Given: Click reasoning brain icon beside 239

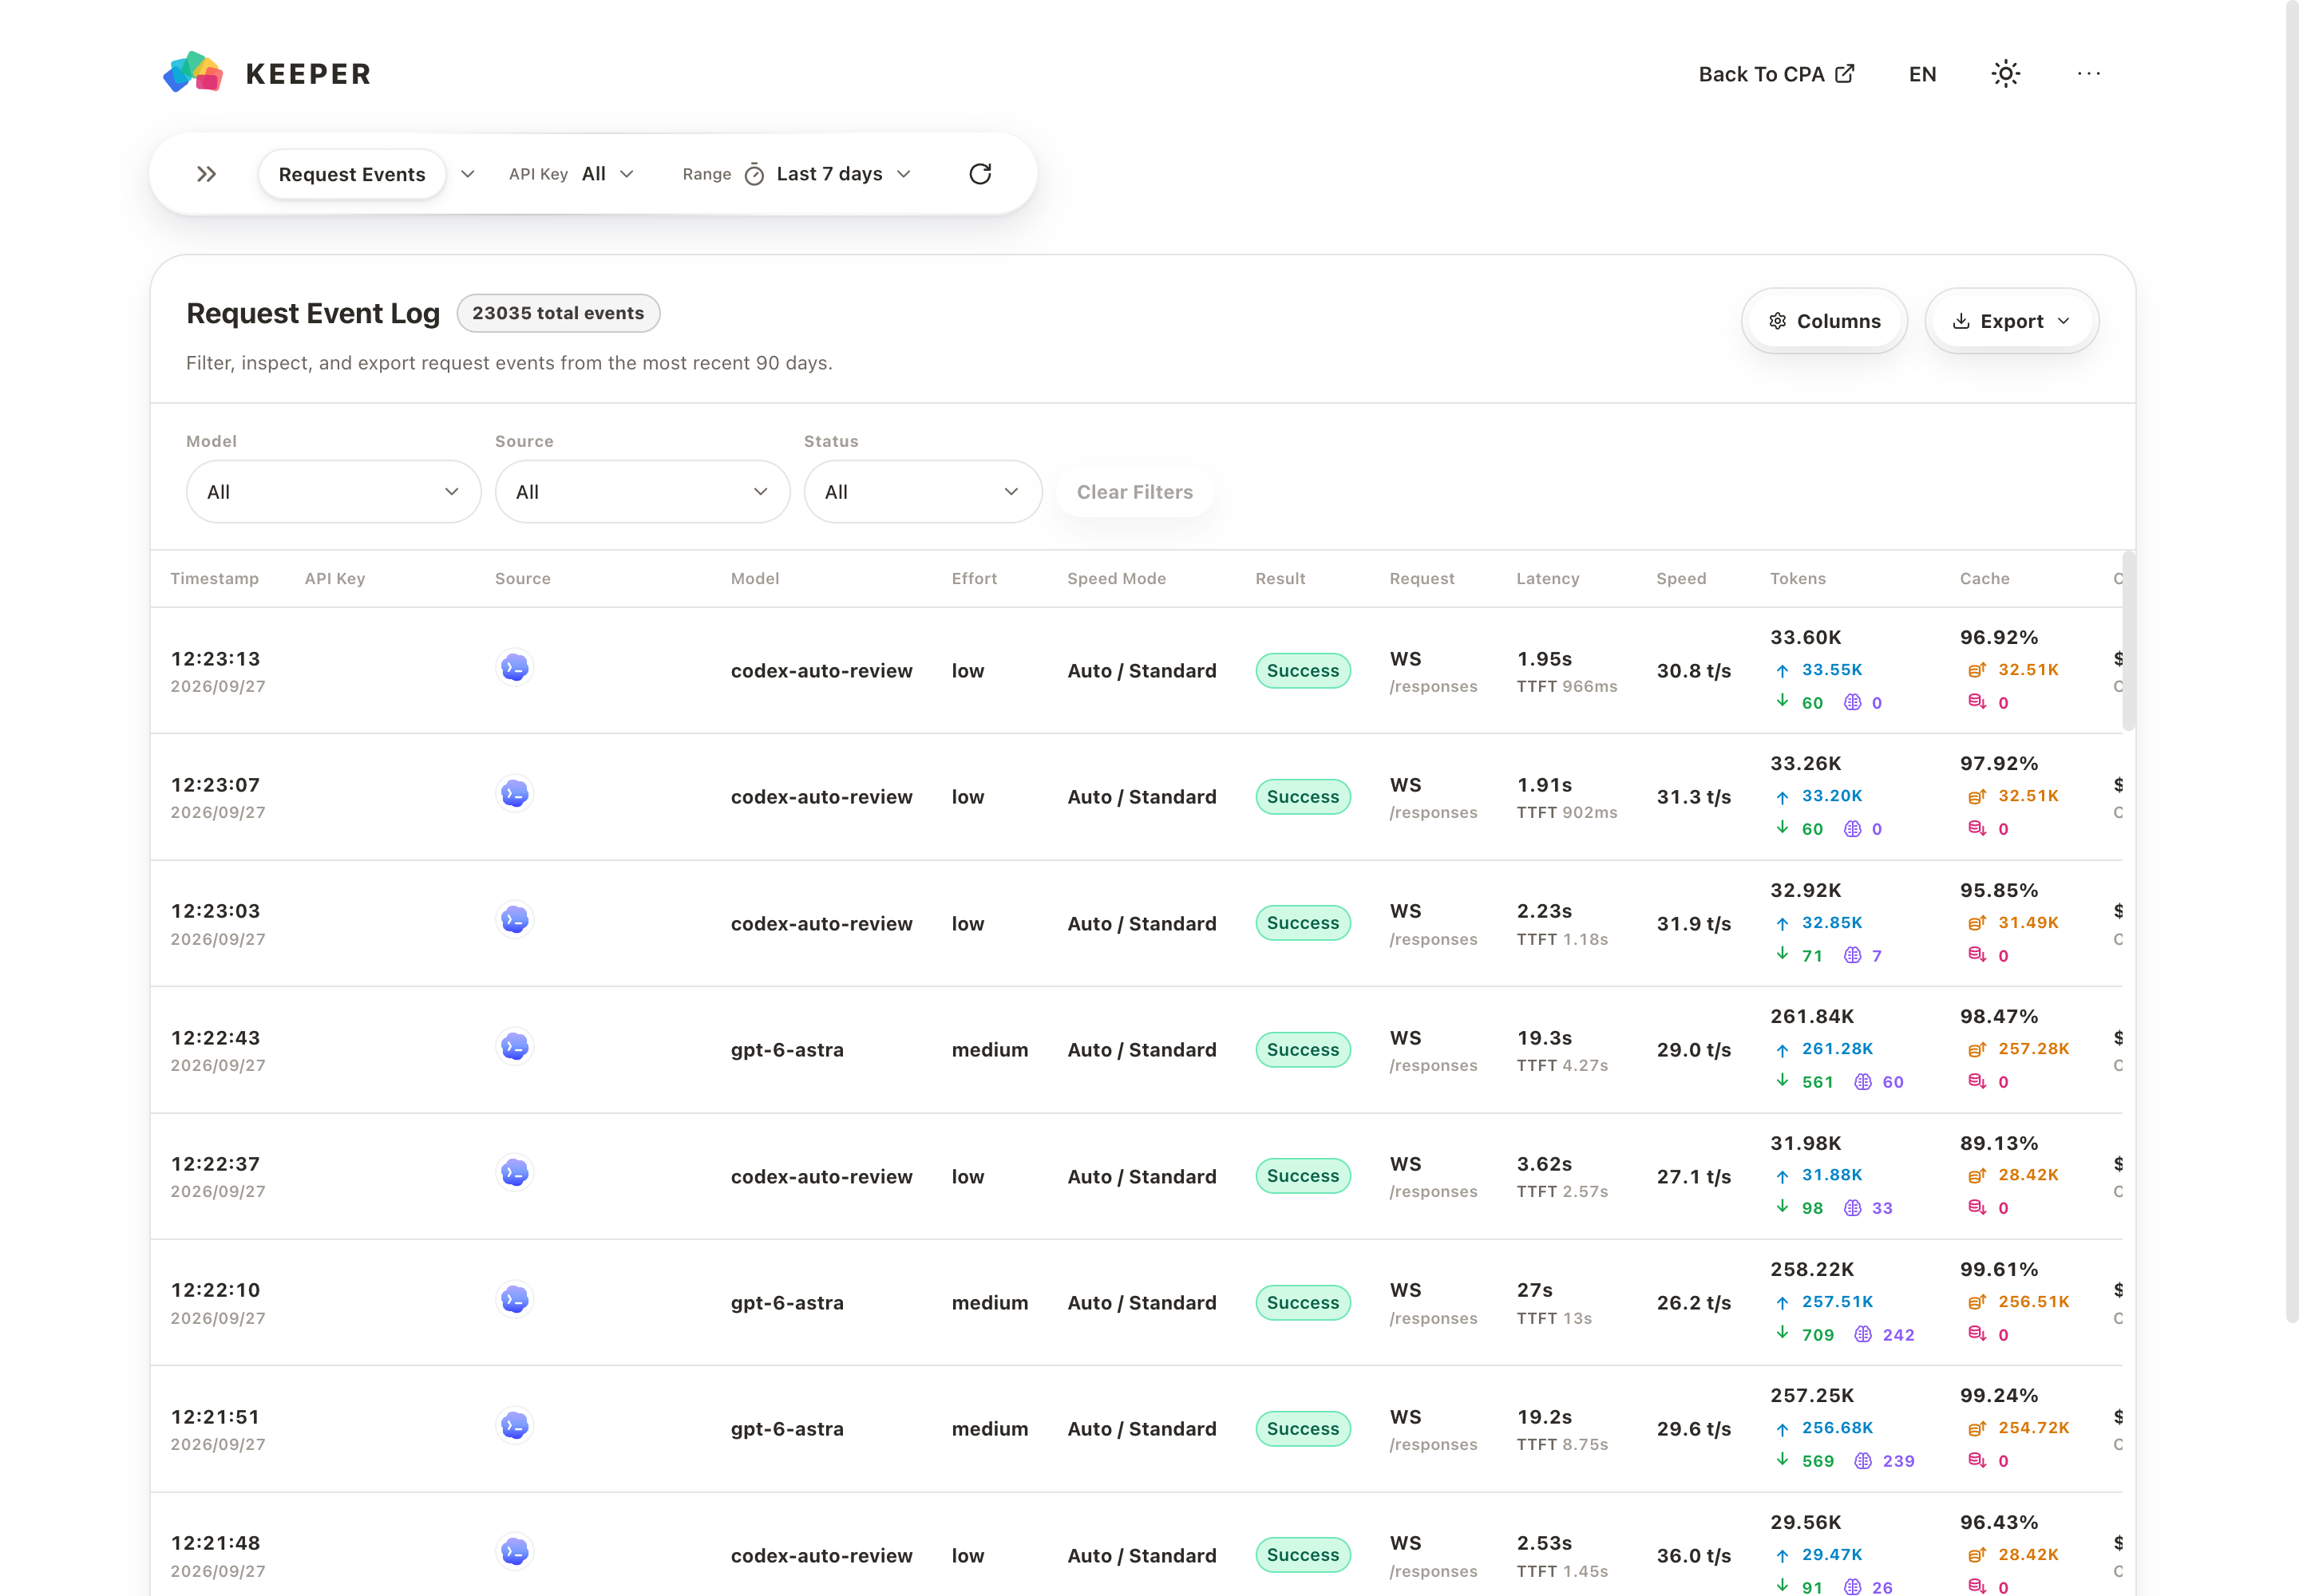Looking at the screenshot, I should coord(1862,1461).
